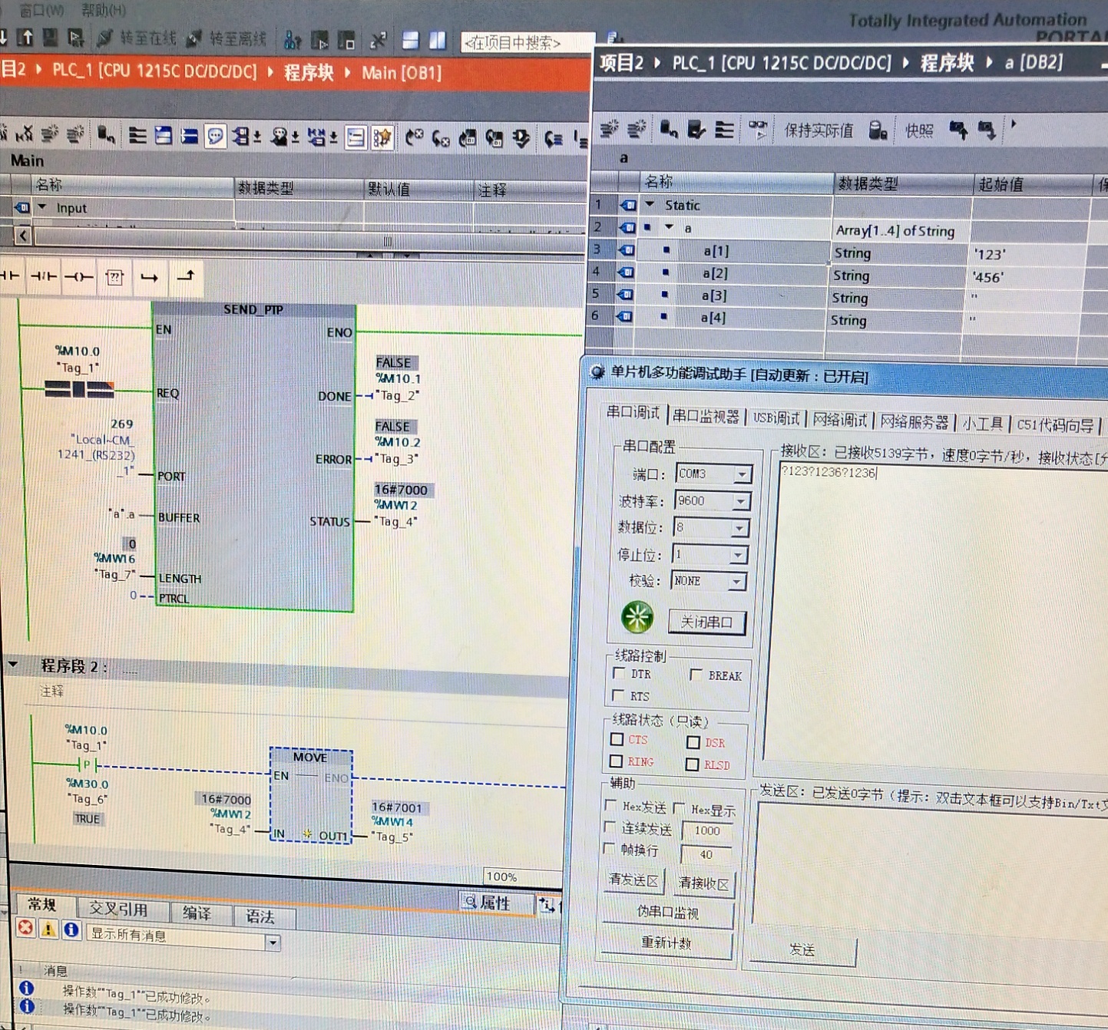
Task: Click the 转至离线 (Go offline) toolbar button
Action: [x=227, y=38]
